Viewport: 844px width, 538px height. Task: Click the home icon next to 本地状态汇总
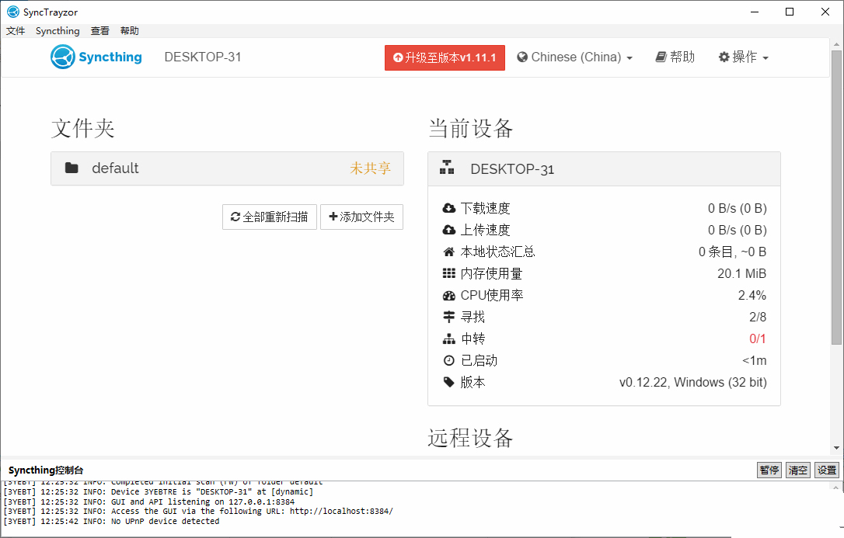449,252
